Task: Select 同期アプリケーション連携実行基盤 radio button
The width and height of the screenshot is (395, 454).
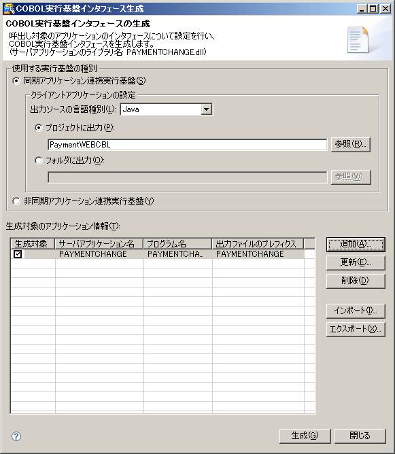Action: click(16, 81)
